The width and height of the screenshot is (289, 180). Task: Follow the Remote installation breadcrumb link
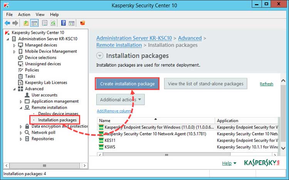pos(119,45)
